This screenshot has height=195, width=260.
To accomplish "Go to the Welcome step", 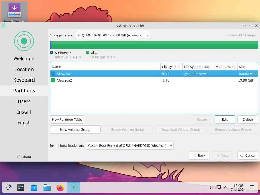I will (24, 59).
